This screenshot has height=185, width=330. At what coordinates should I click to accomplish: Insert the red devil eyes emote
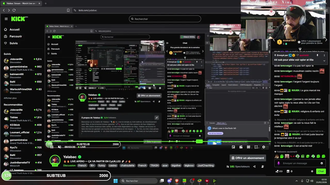click(292, 156)
